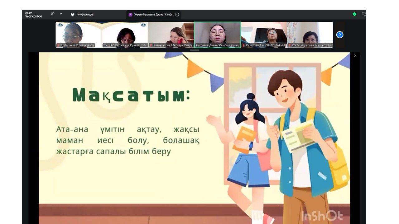Click the Zoom Workplace logo
This screenshot has width=399, height=224.
(x=34, y=15)
